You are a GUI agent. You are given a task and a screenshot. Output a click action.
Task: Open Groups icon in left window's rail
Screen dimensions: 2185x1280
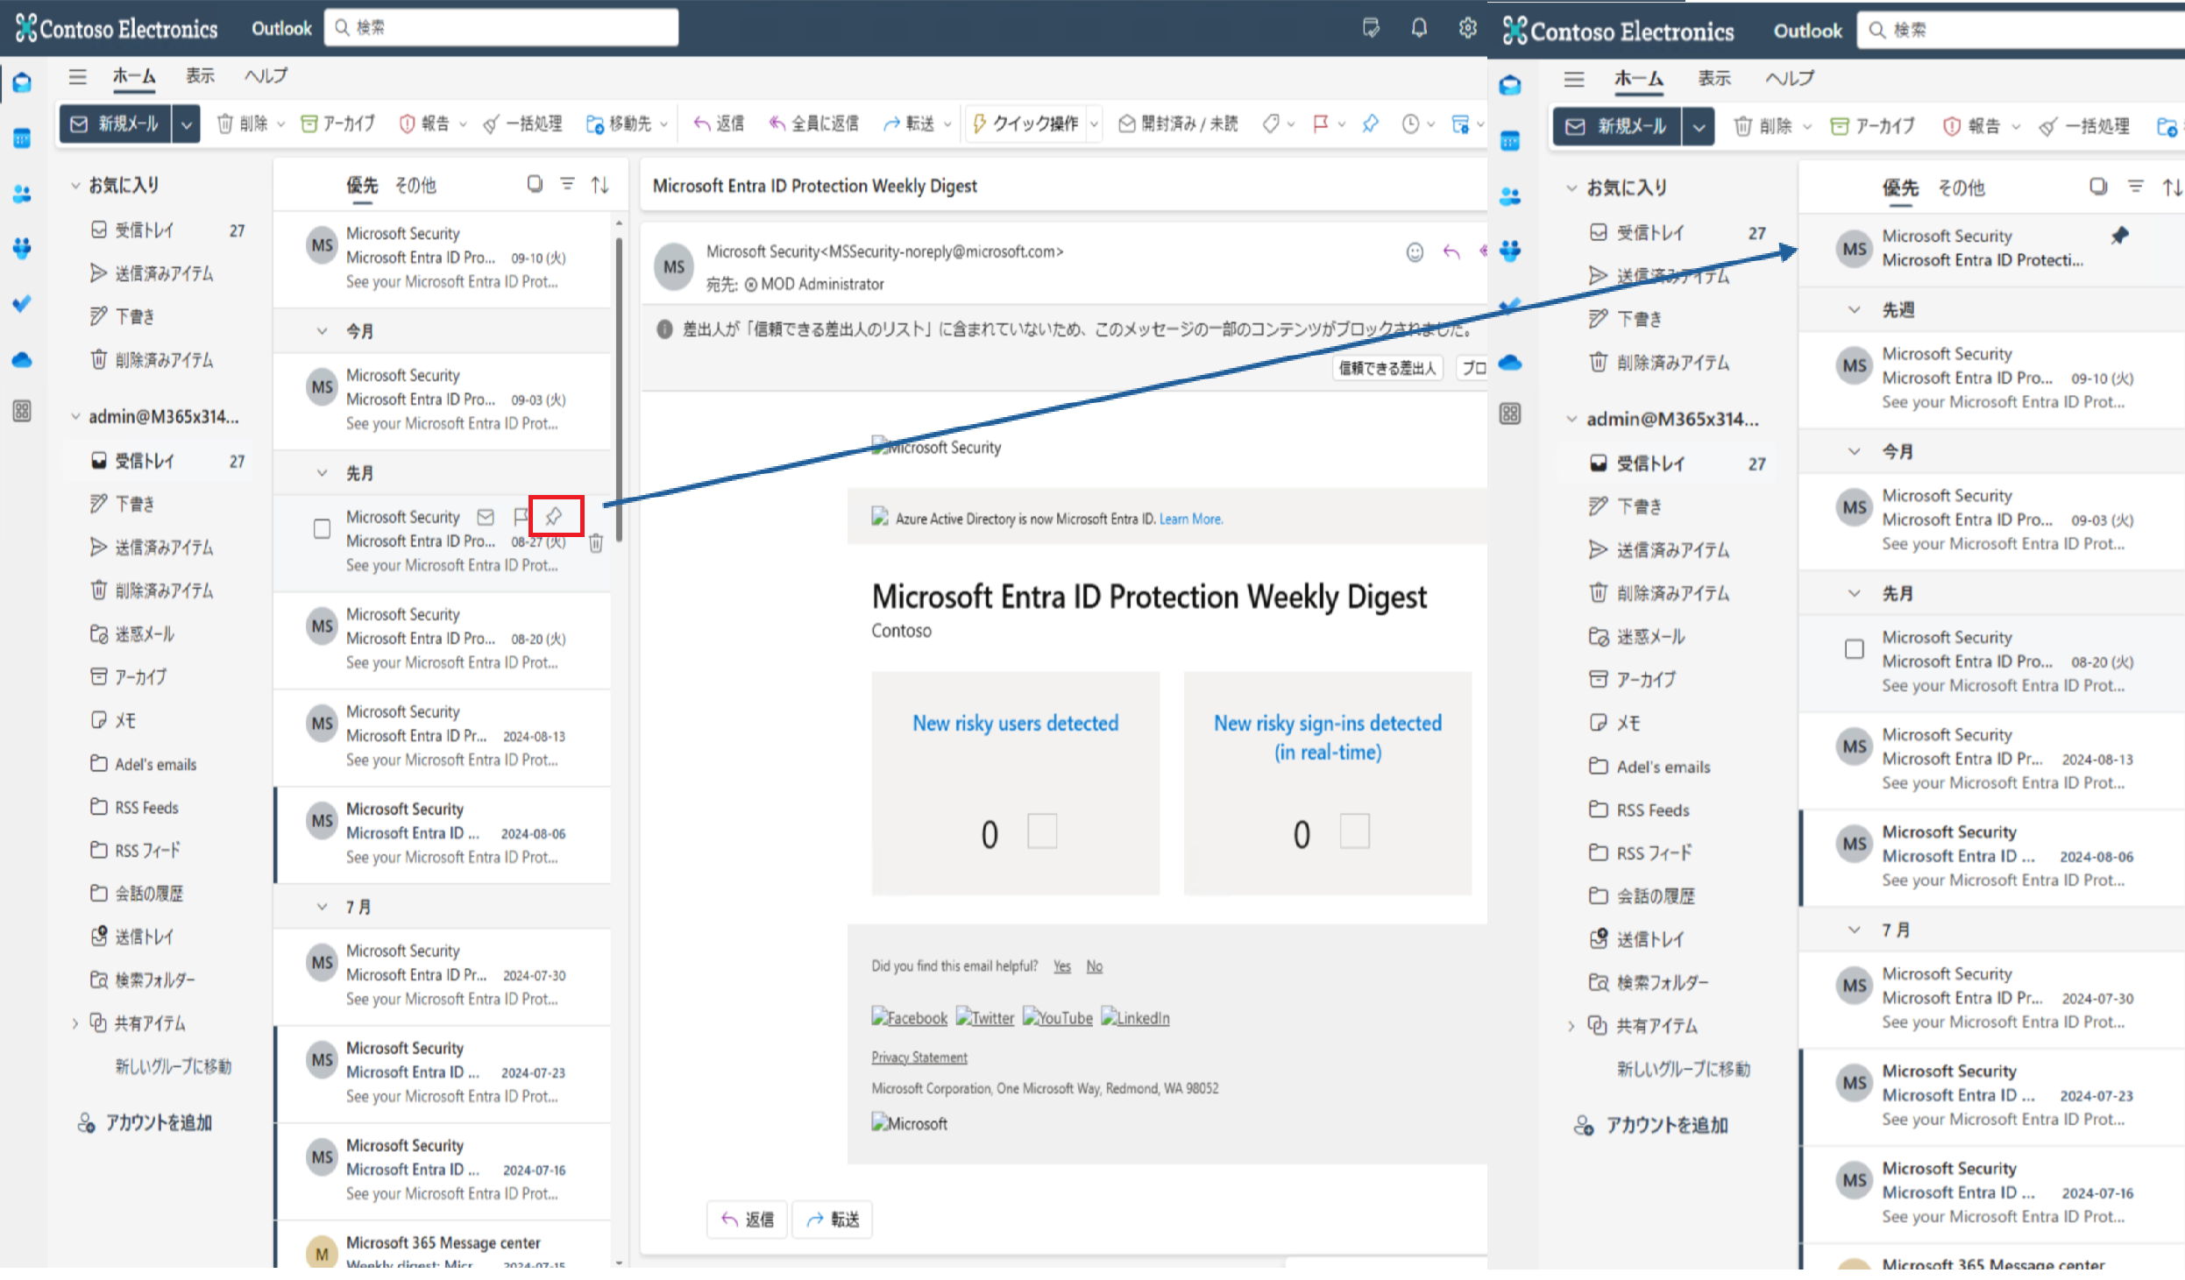tap(22, 249)
